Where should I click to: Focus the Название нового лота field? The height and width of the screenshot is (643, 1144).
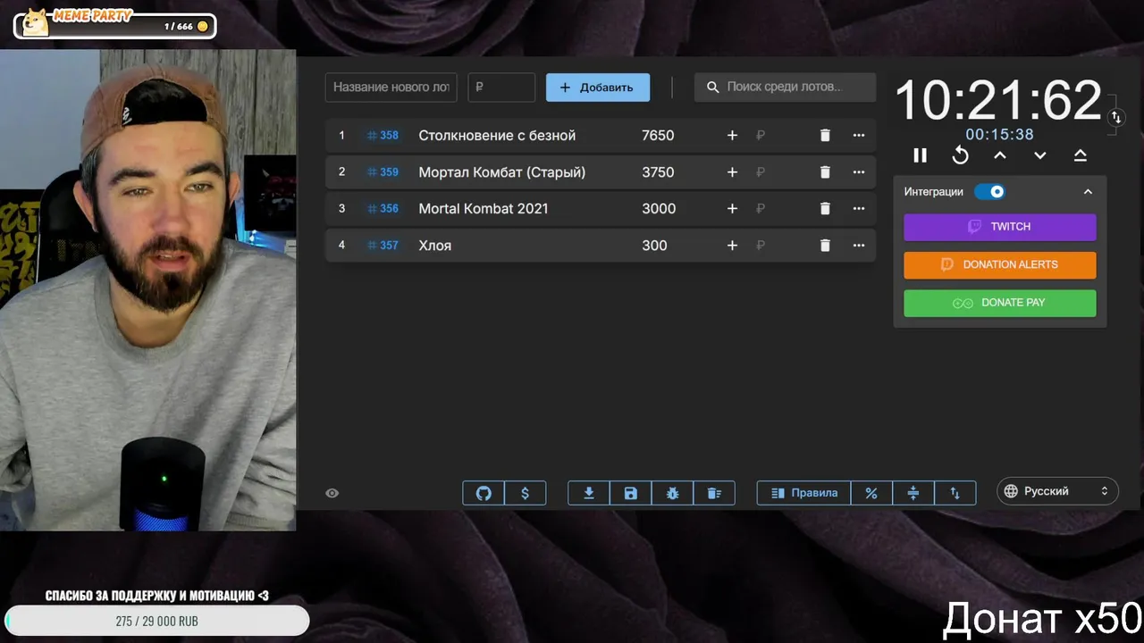click(391, 88)
